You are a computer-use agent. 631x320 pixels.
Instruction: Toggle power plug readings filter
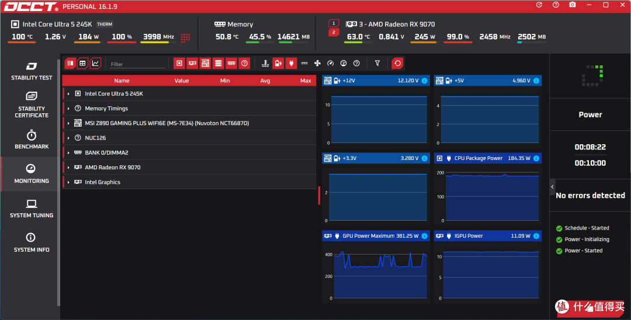291,63
